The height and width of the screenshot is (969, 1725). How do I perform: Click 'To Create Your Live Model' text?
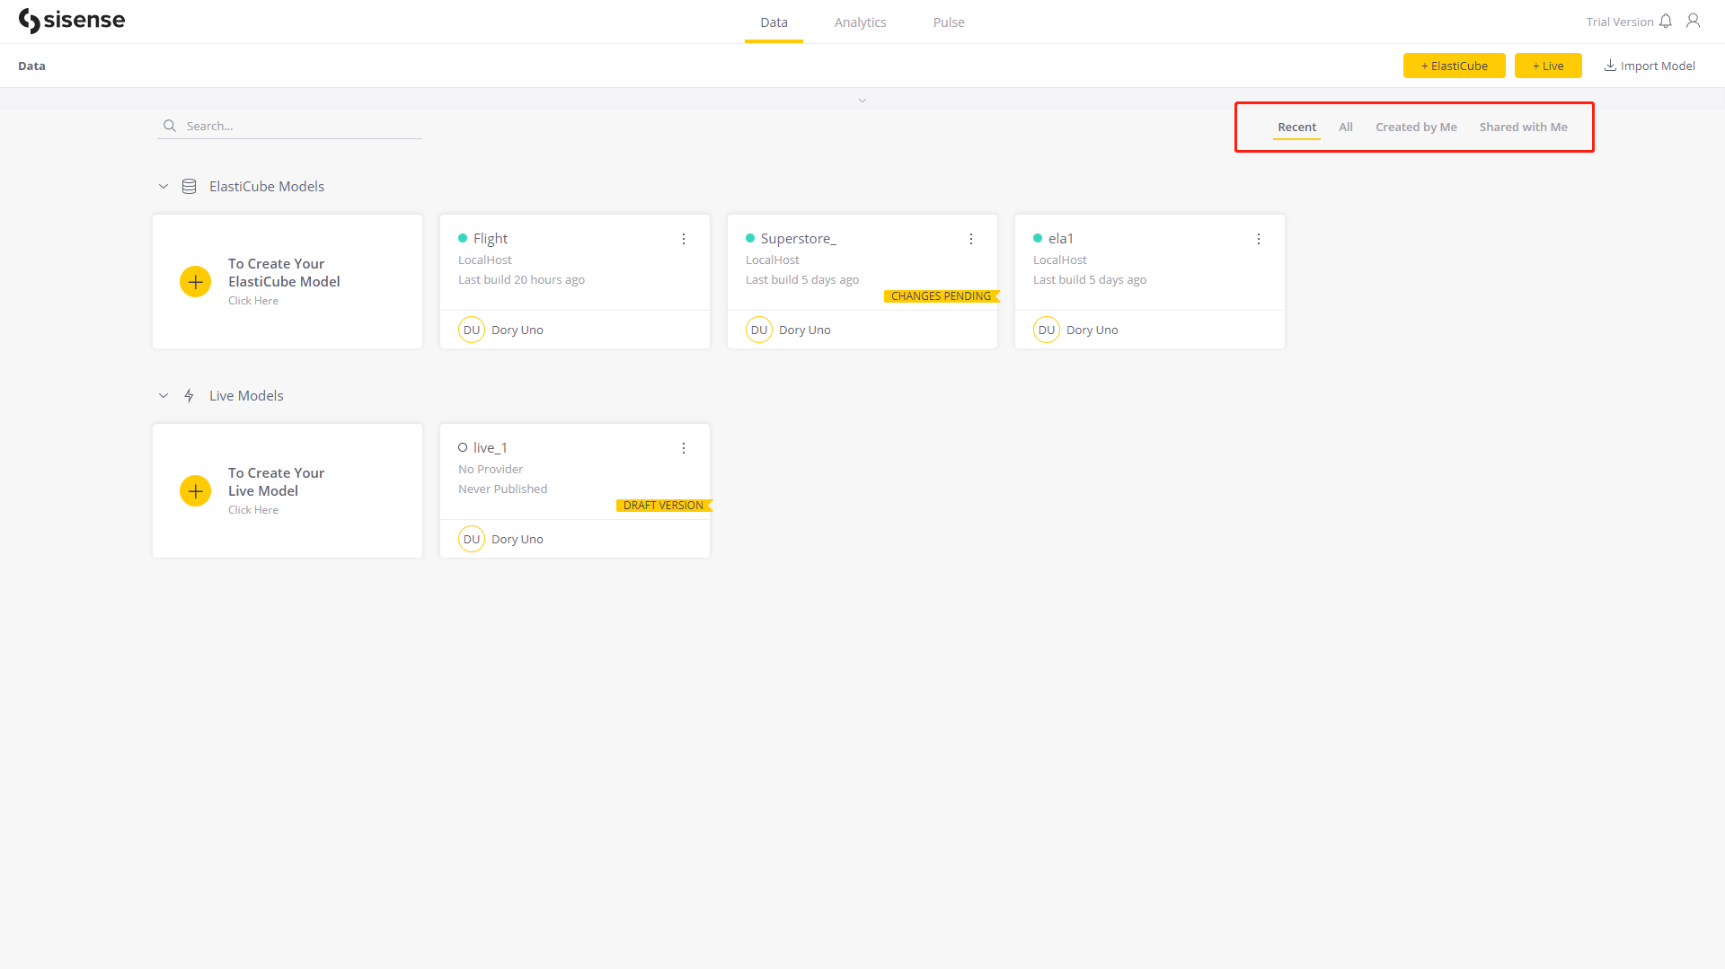pos(276,482)
